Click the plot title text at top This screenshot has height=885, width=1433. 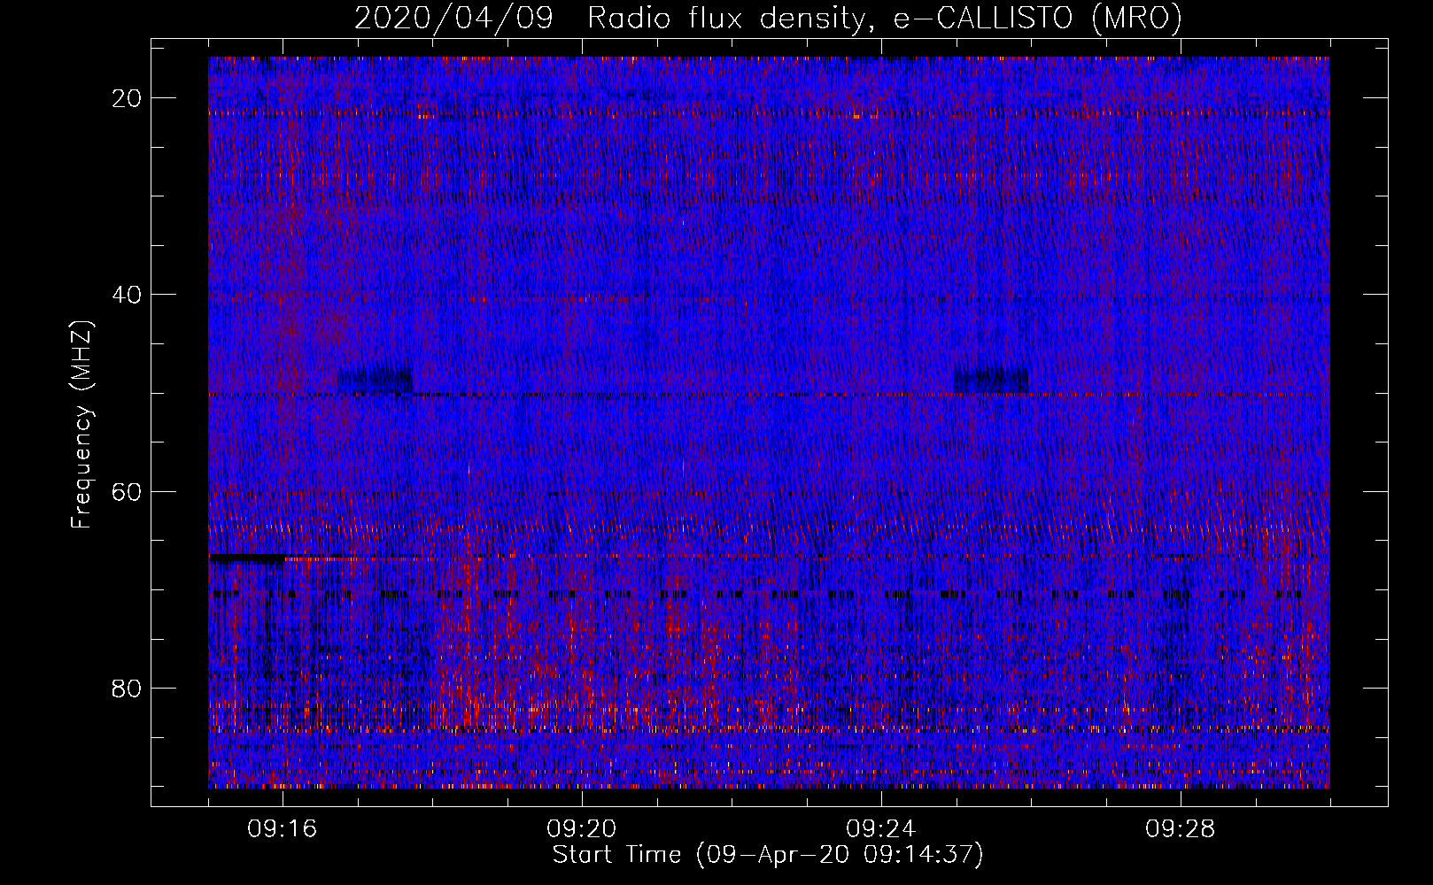tap(768, 18)
